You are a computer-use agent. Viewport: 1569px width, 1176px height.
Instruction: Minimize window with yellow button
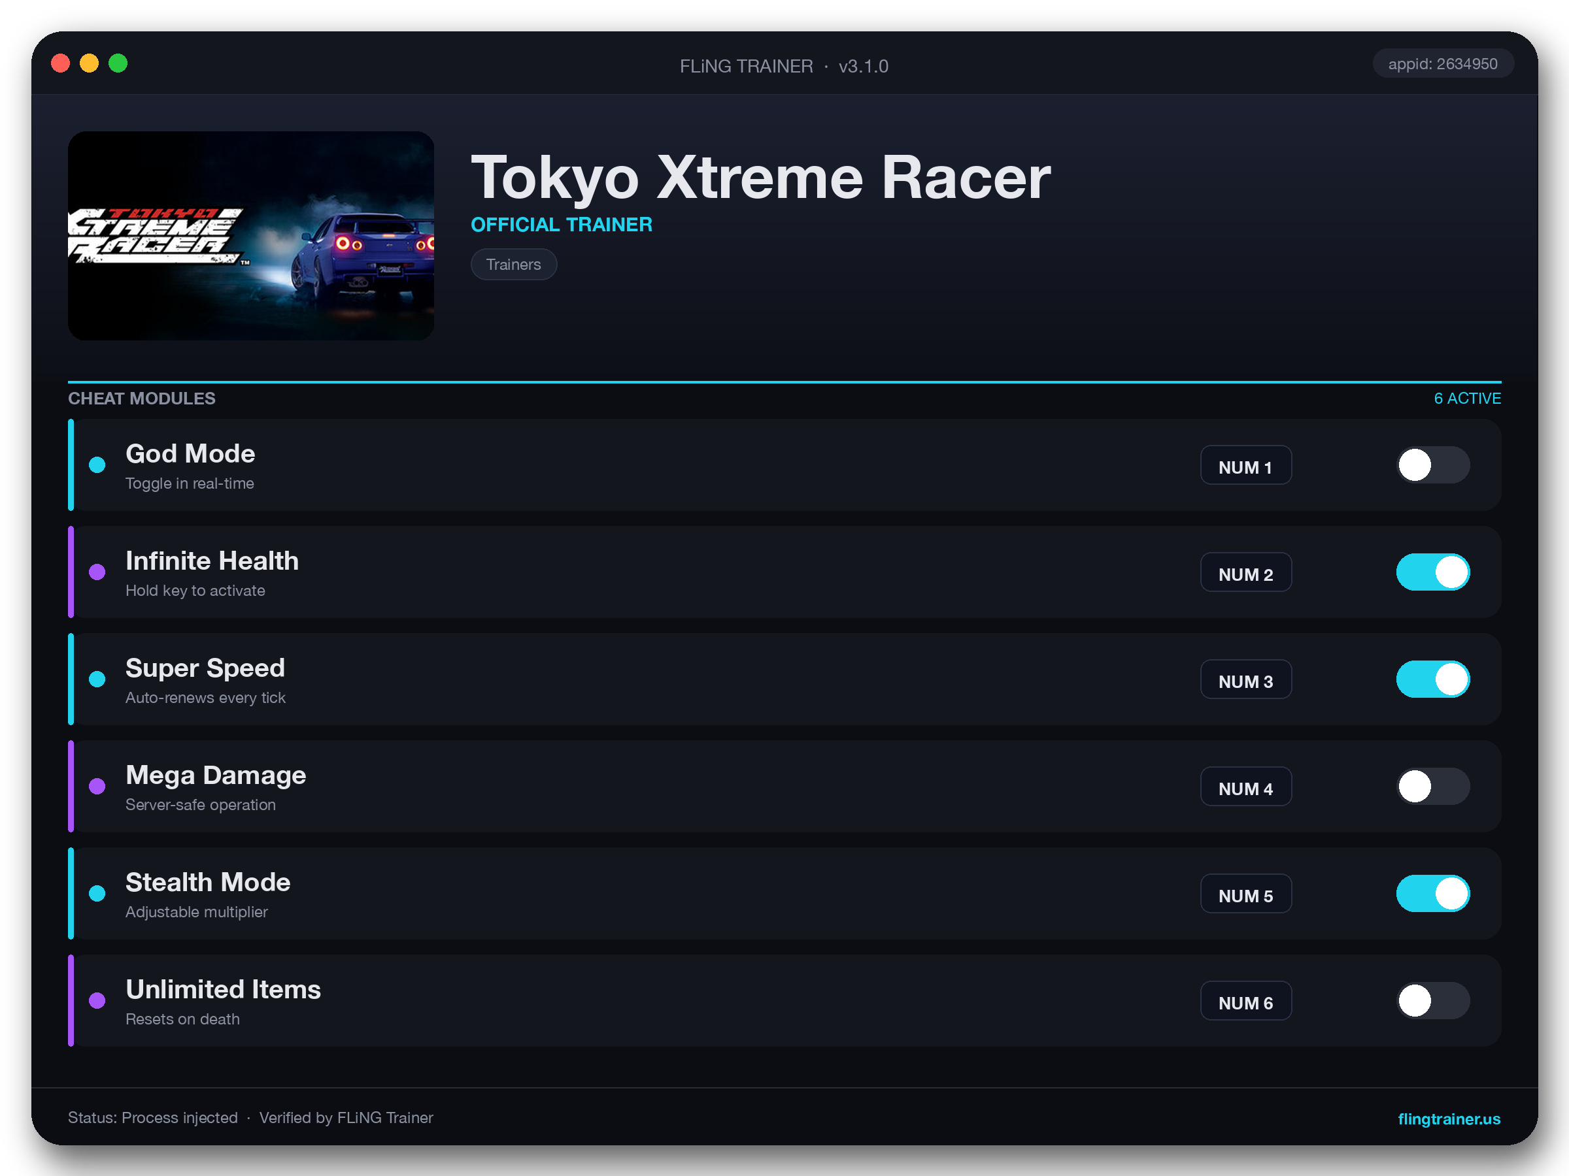90,64
